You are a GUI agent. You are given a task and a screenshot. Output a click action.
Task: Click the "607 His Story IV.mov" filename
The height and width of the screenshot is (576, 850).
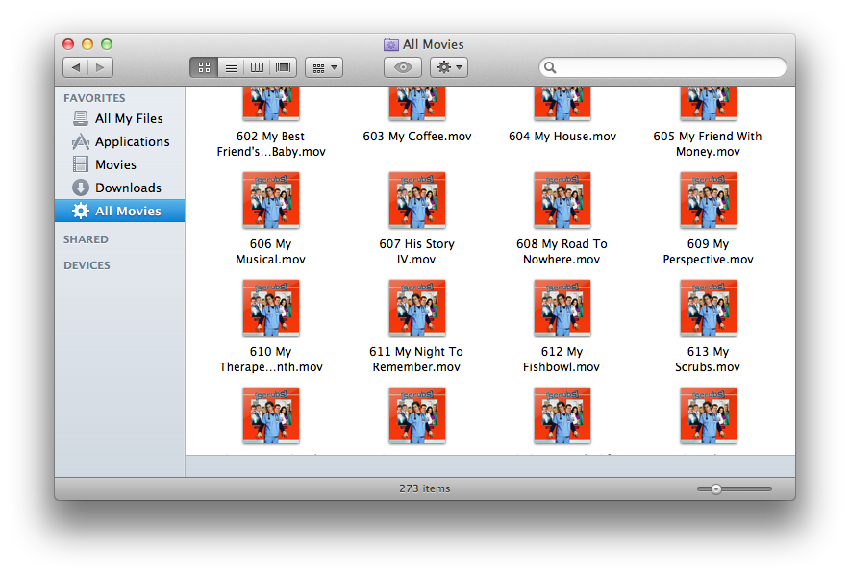tap(417, 252)
